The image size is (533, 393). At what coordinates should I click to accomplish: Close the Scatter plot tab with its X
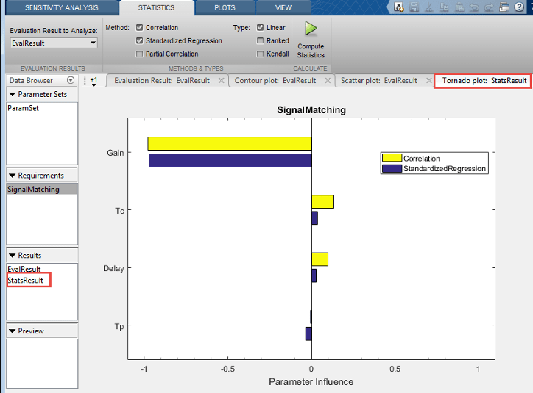point(429,80)
